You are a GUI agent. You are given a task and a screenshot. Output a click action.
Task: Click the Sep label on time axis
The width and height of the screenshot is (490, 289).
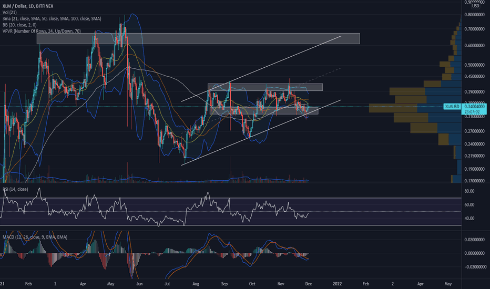point(224,284)
